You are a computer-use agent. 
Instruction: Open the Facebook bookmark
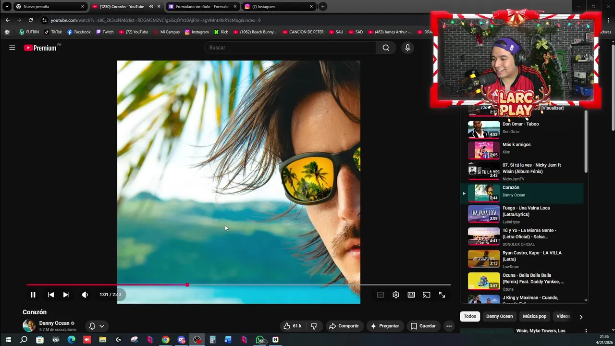[79, 32]
